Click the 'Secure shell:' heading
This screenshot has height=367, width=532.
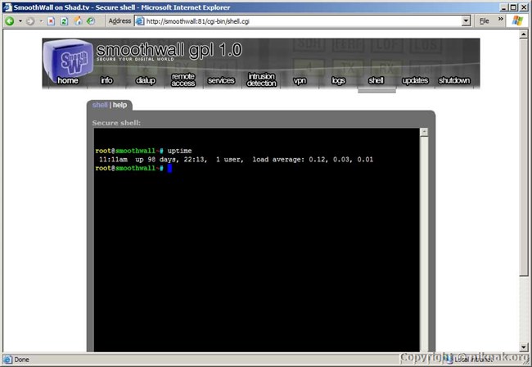[116, 123]
